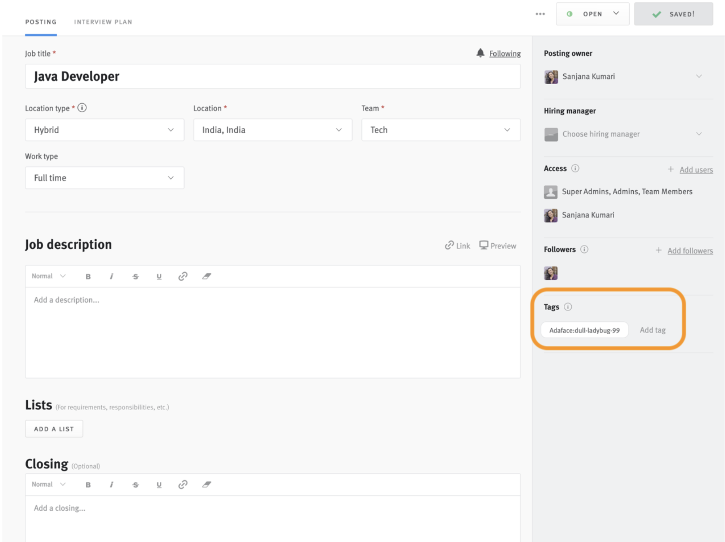This screenshot has width=725, height=542.
Task: Click Add followers in the Followers section
Action: (x=689, y=250)
